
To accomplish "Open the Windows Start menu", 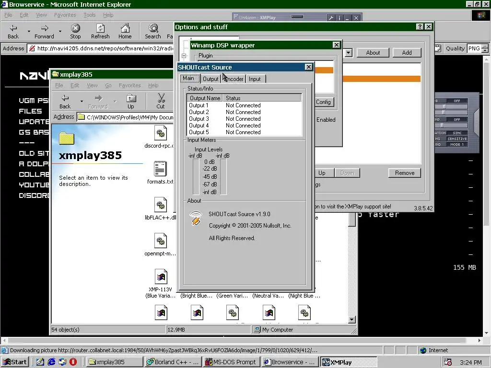I will pos(15,362).
